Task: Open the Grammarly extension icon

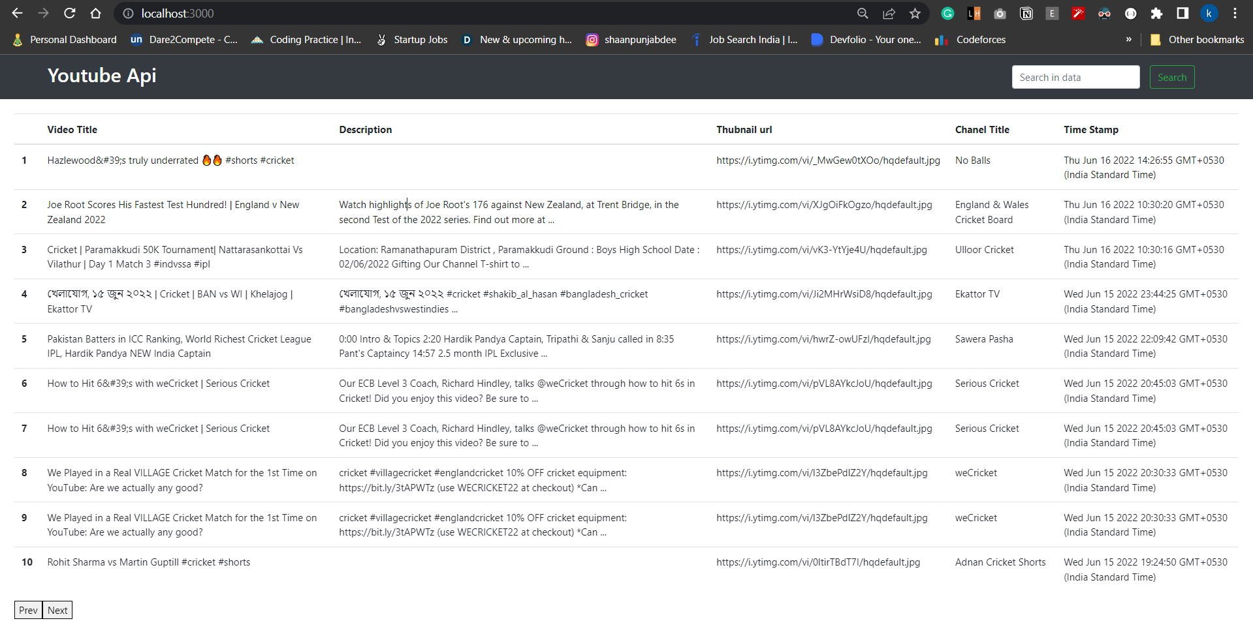Action: click(x=947, y=13)
